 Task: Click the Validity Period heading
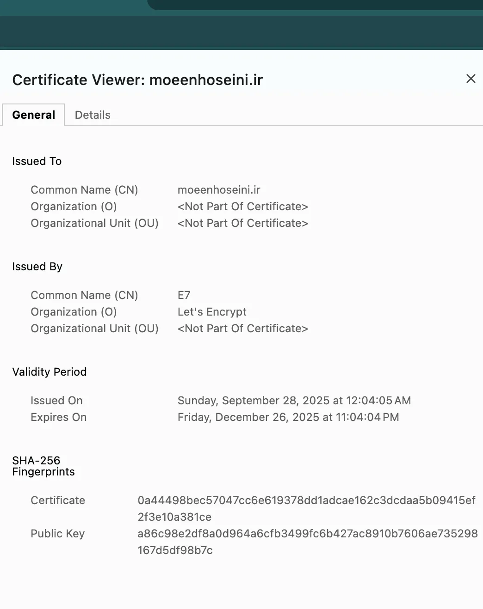point(50,371)
